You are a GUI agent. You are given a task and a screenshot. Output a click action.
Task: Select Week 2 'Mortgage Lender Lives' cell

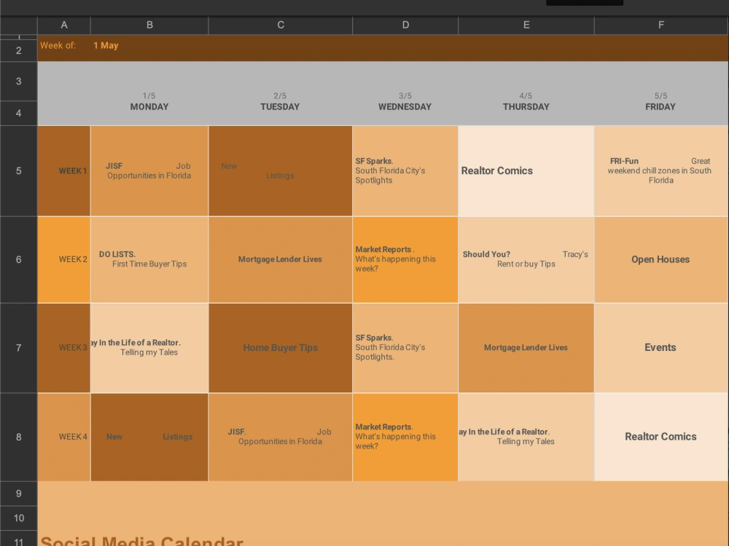pos(281,260)
